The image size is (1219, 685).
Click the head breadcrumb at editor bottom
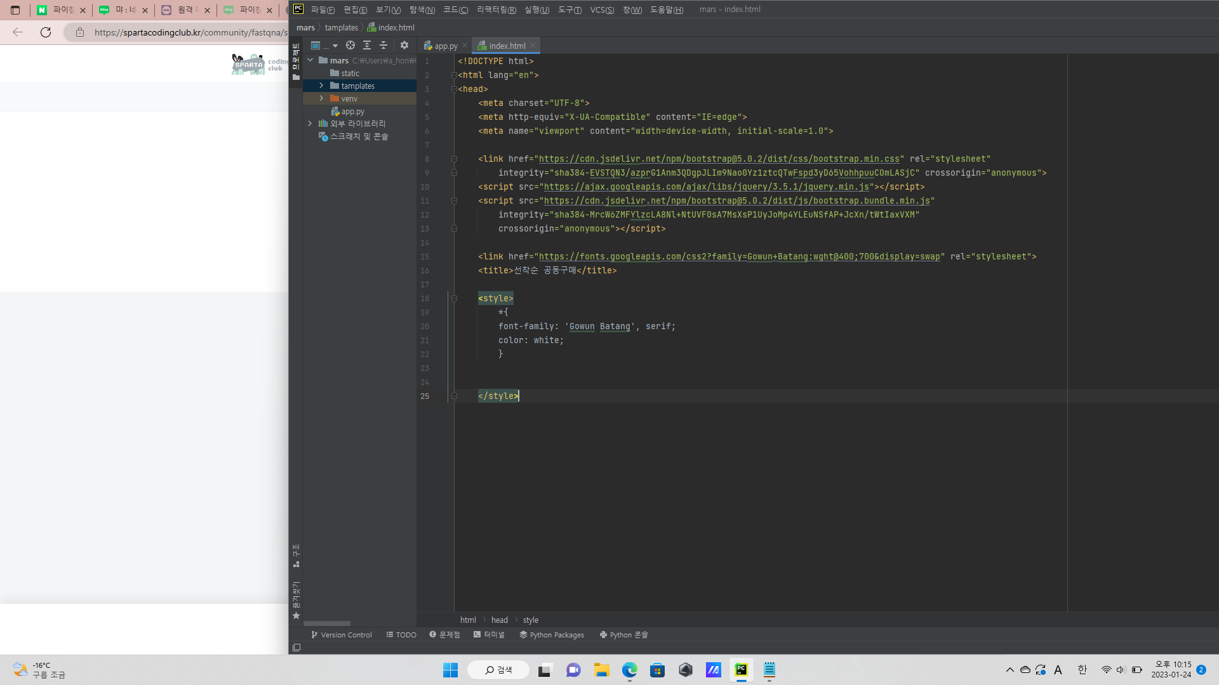(500, 620)
